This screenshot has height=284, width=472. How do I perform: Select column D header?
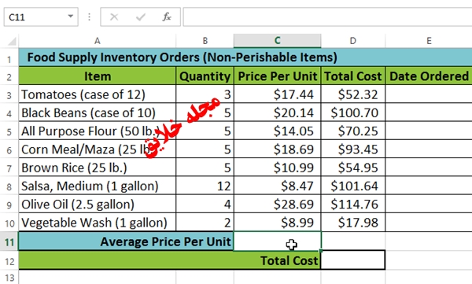353,41
